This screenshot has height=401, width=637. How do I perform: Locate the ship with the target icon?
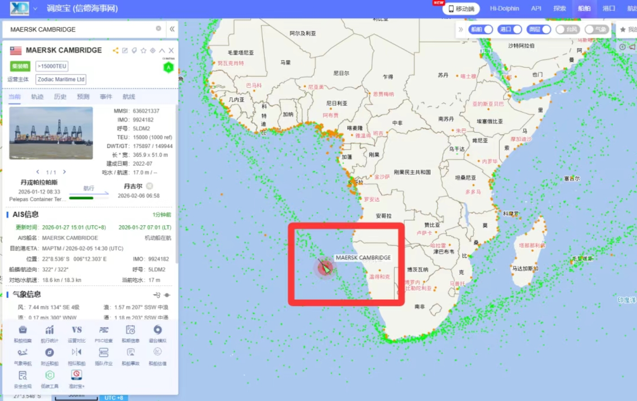pyautogui.click(x=153, y=51)
